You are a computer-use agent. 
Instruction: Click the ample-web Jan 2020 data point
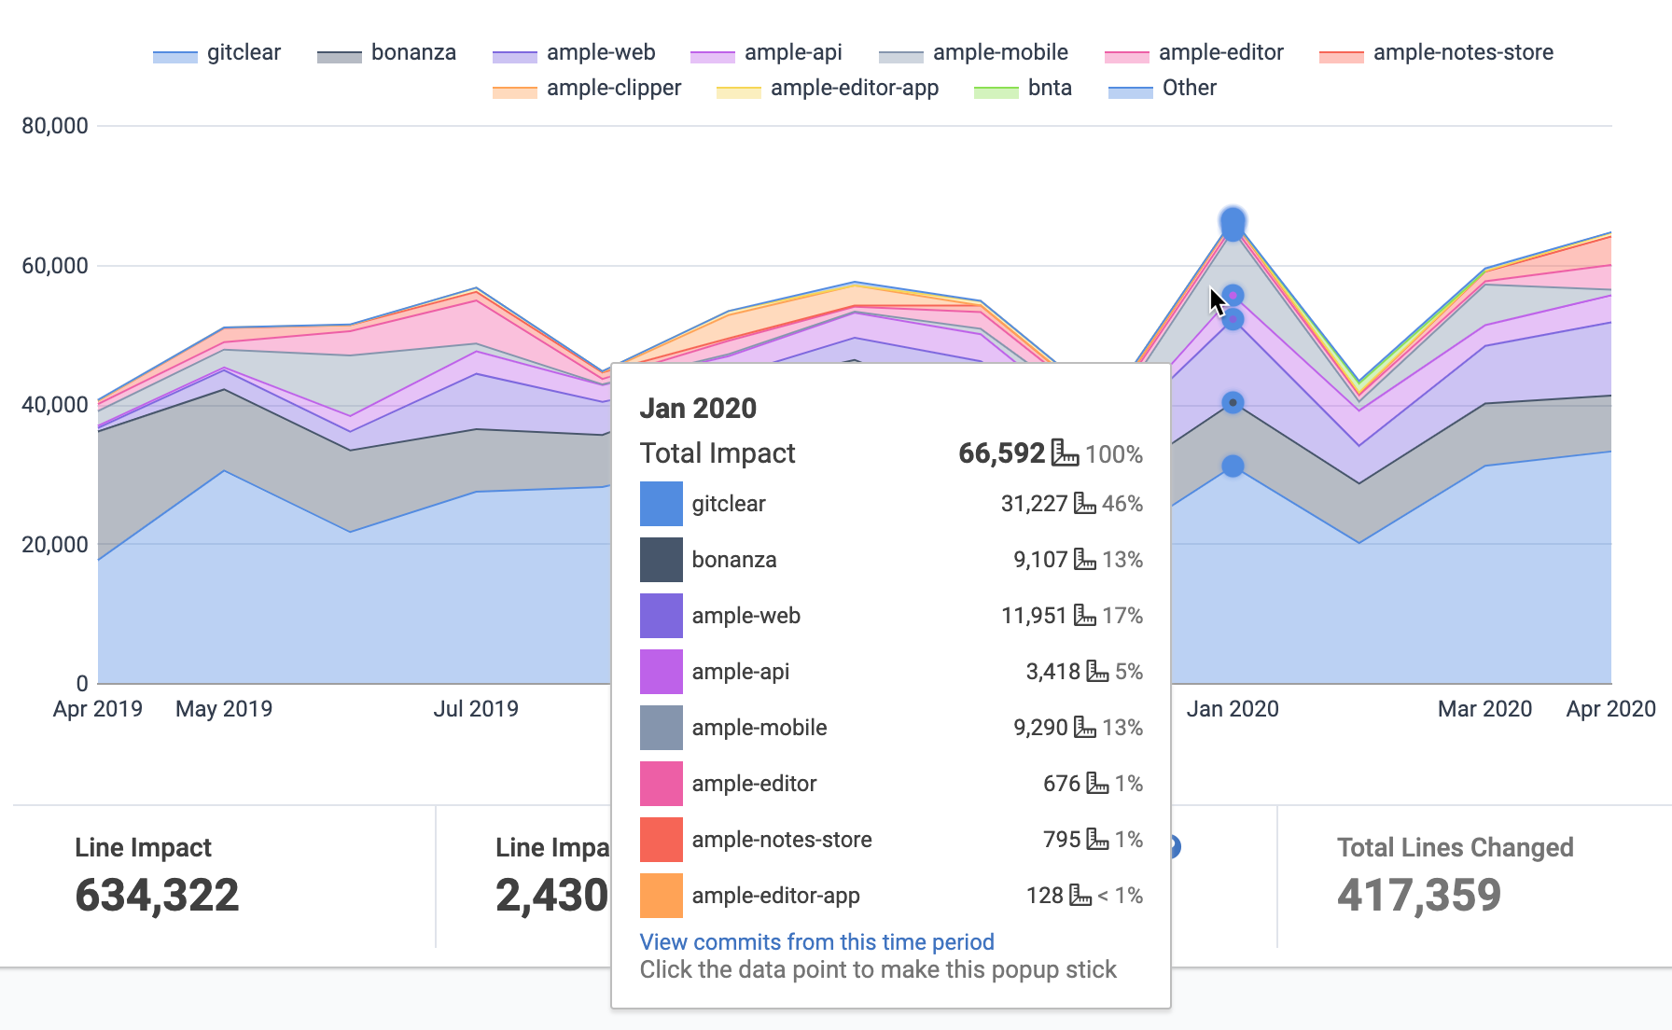pos(1233,320)
